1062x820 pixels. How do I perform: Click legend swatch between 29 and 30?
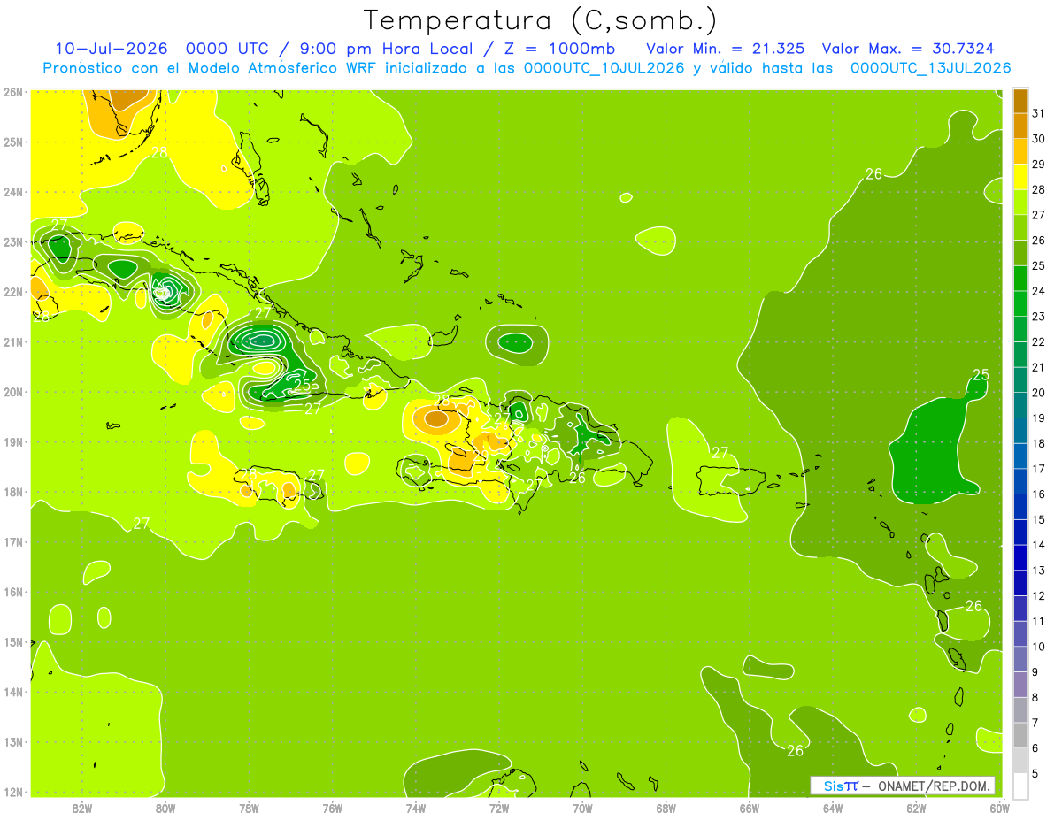pyautogui.click(x=1020, y=151)
